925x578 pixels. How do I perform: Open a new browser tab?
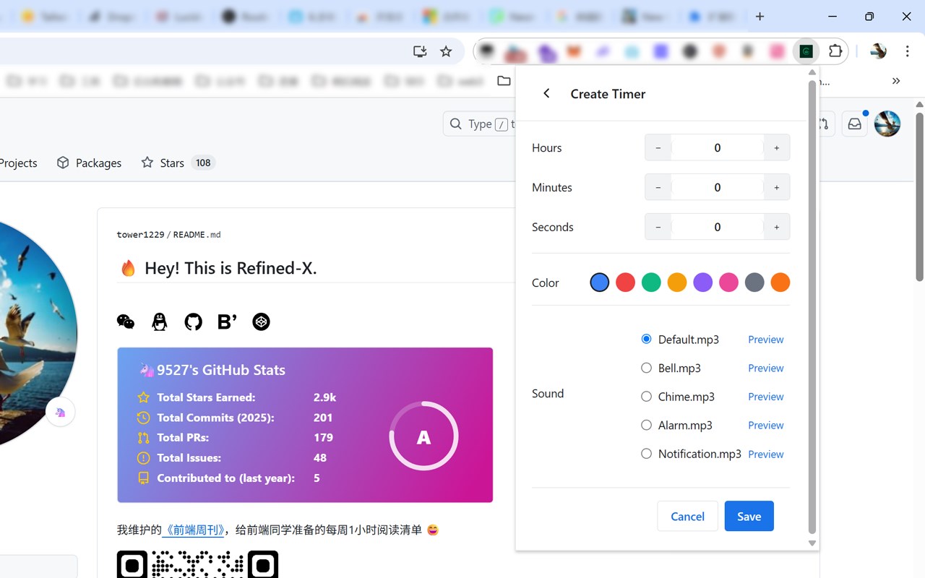coord(760,17)
